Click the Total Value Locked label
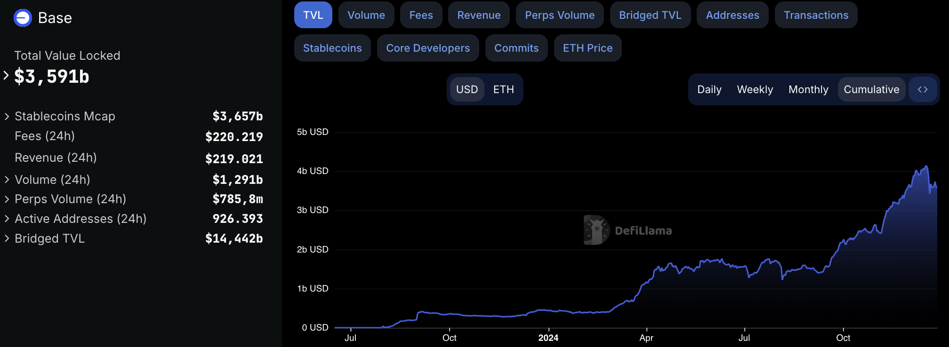949x347 pixels. (67, 55)
